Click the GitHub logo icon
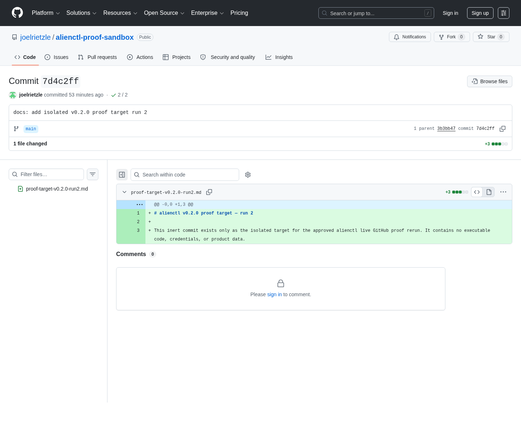The height and width of the screenshot is (434, 521). tap(17, 13)
